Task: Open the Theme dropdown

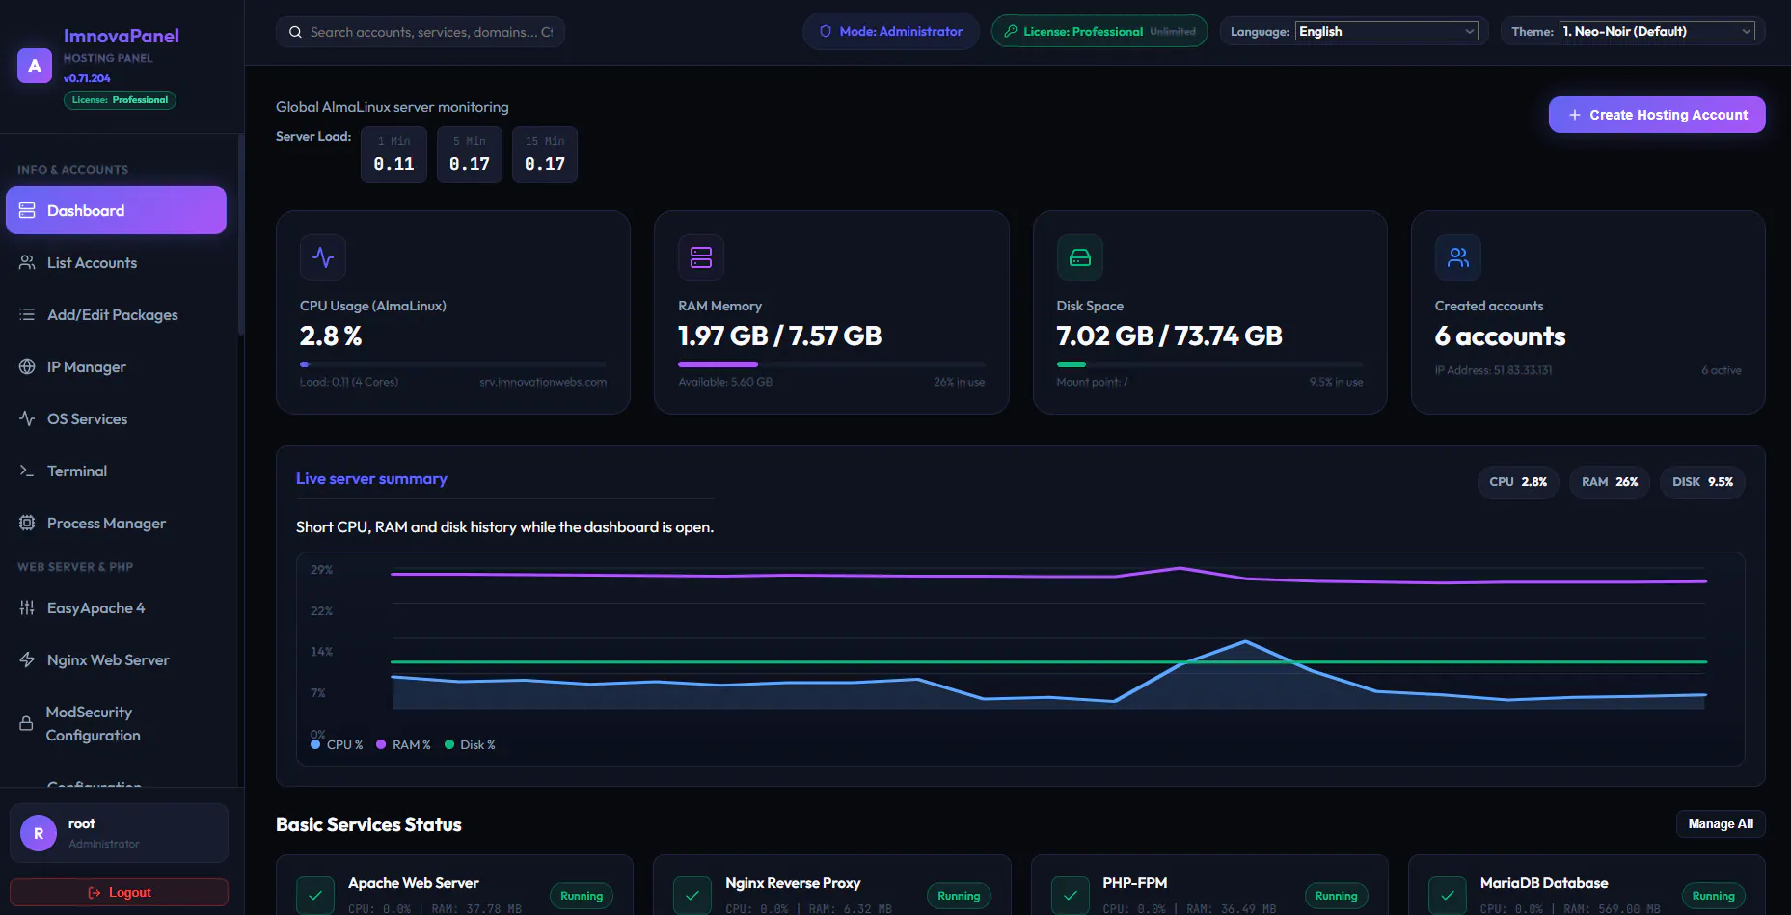Action: coord(1657,31)
